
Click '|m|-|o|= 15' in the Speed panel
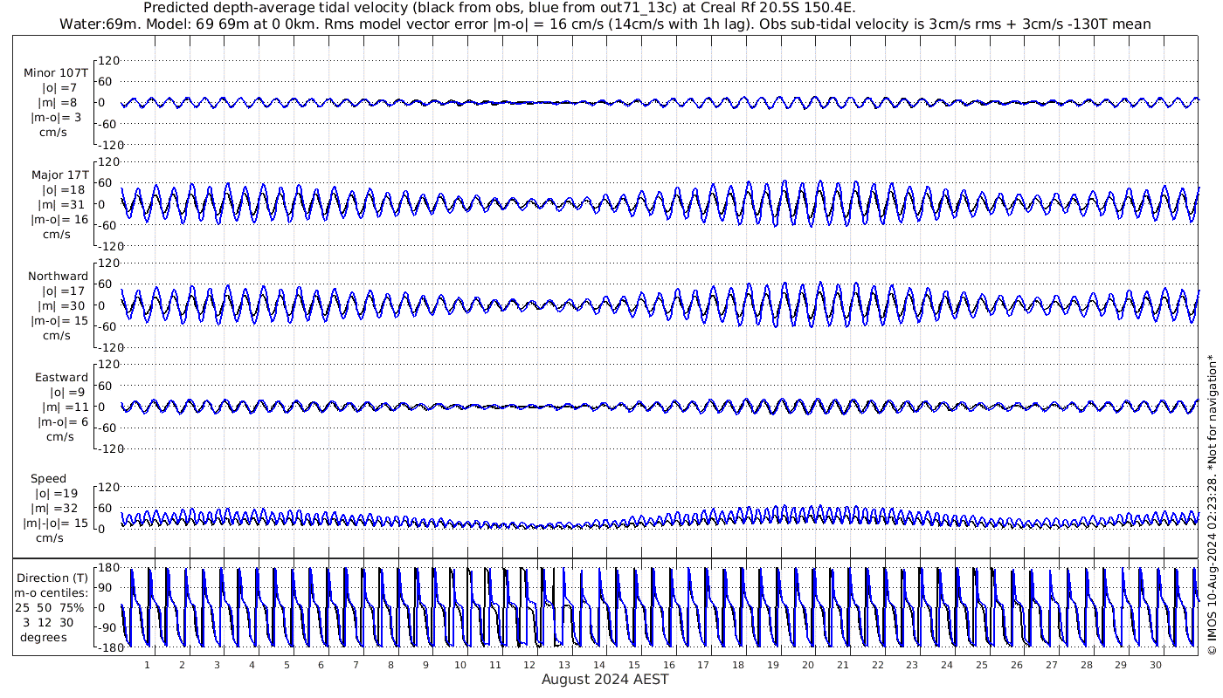click(56, 523)
